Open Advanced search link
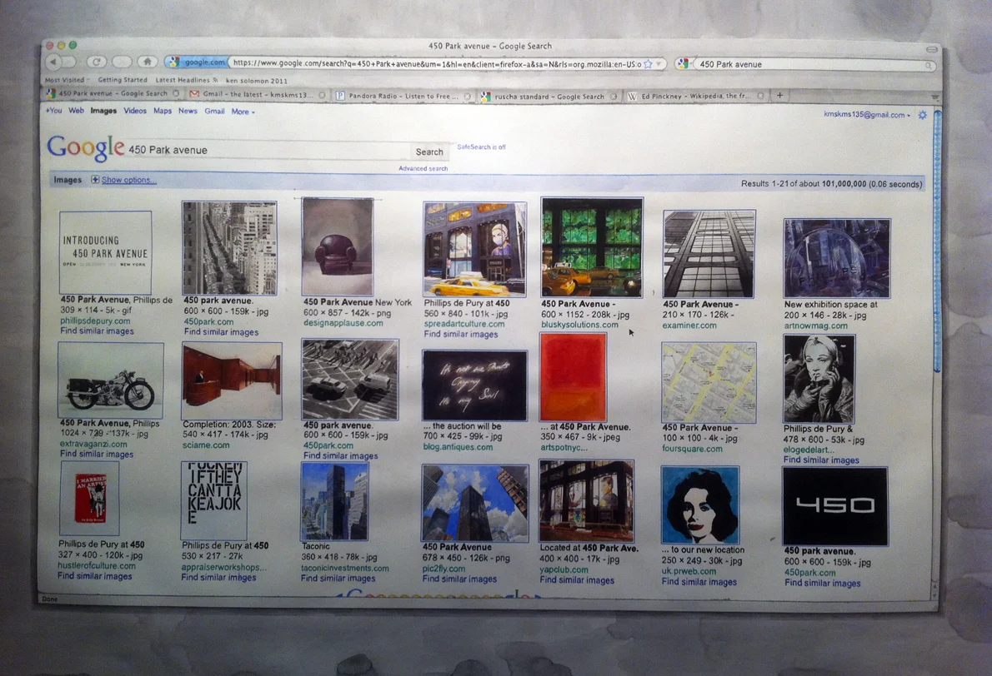This screenshot has width=992, height=676. pos(423,169)
